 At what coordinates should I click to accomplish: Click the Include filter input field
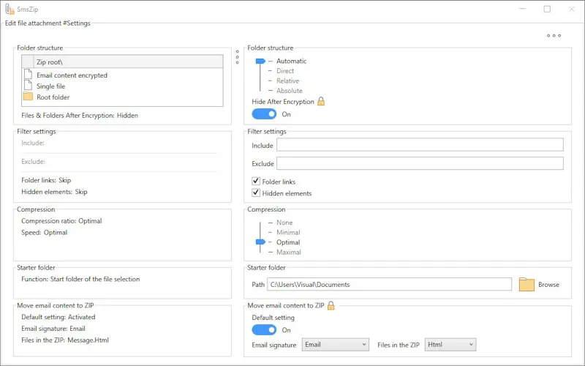coord(420,145)
